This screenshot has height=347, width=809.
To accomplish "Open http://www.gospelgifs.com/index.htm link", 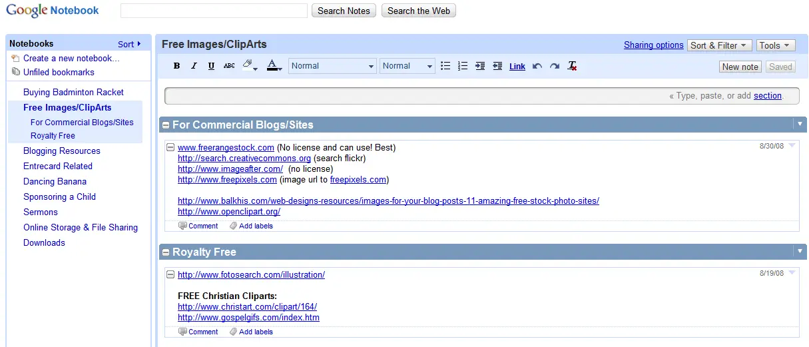I will coord(248,318).
